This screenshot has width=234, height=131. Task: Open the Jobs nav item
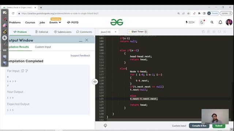(x=42, y=23)
